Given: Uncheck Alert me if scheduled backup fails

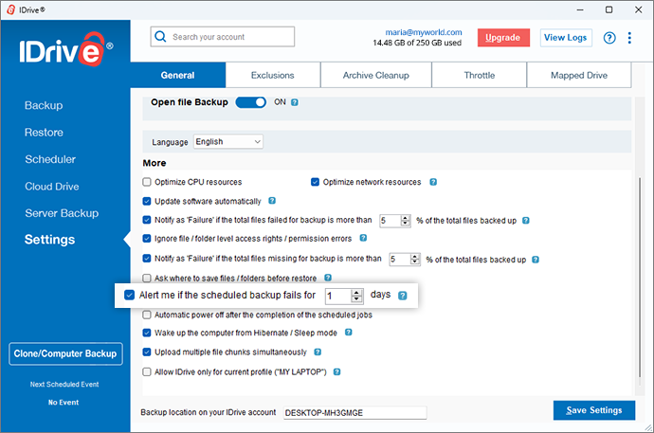Looking at the screenshot, I should pos(129,295).
